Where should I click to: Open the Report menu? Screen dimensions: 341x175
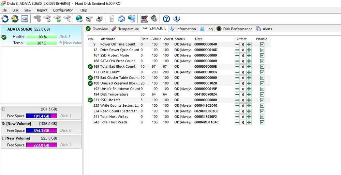42,10
